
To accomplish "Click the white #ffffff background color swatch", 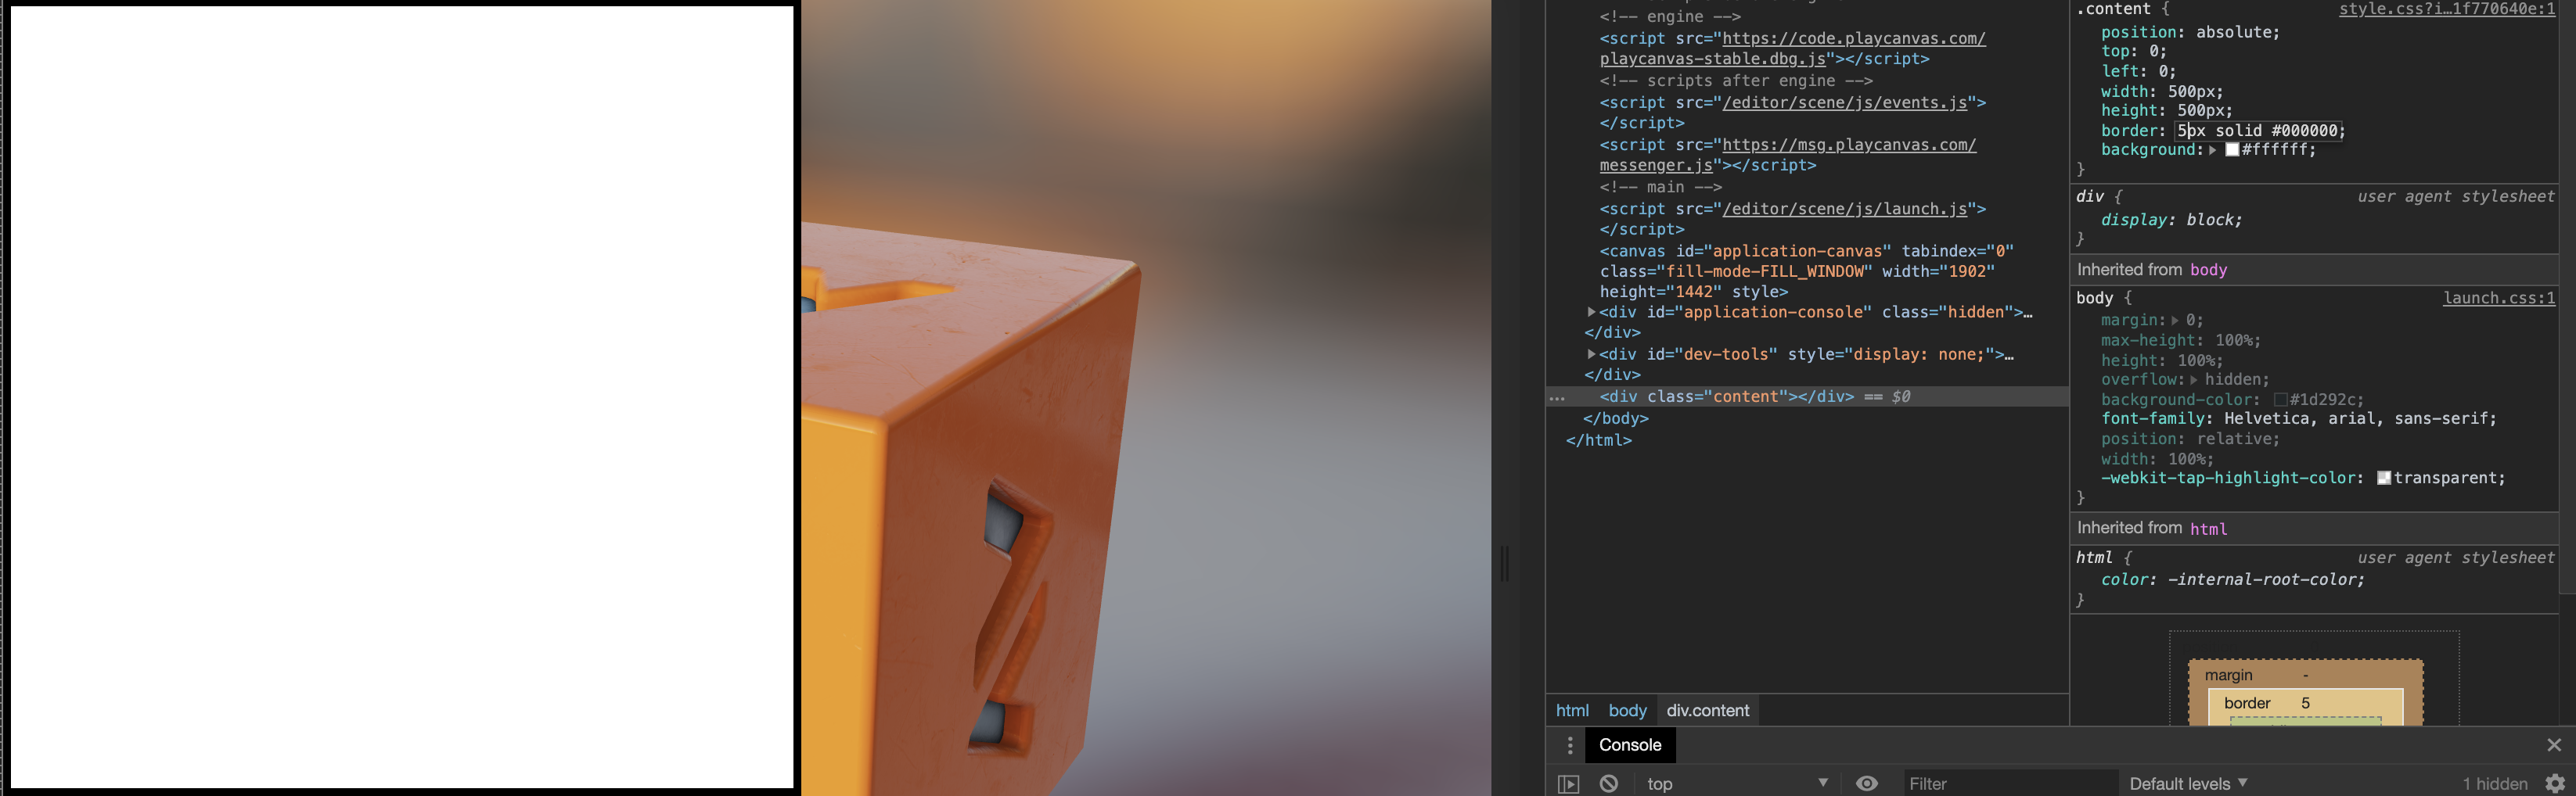I will pos(2232,151).
